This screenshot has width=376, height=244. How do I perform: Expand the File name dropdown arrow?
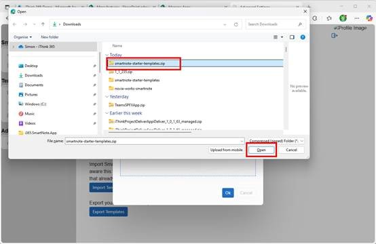(242, 141)
